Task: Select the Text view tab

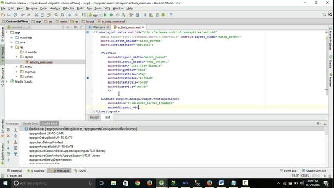Action: point(107,117)
